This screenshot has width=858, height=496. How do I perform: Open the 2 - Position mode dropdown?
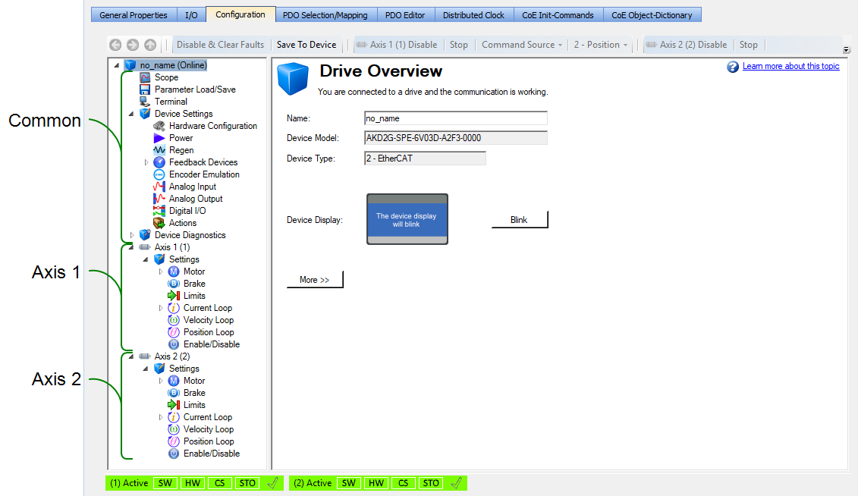[600, 45]
